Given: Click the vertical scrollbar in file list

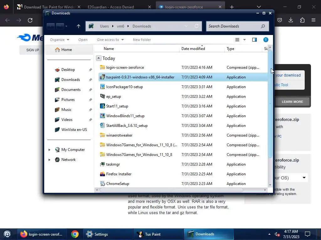Looking at the screenshot, I should point(270,104).
